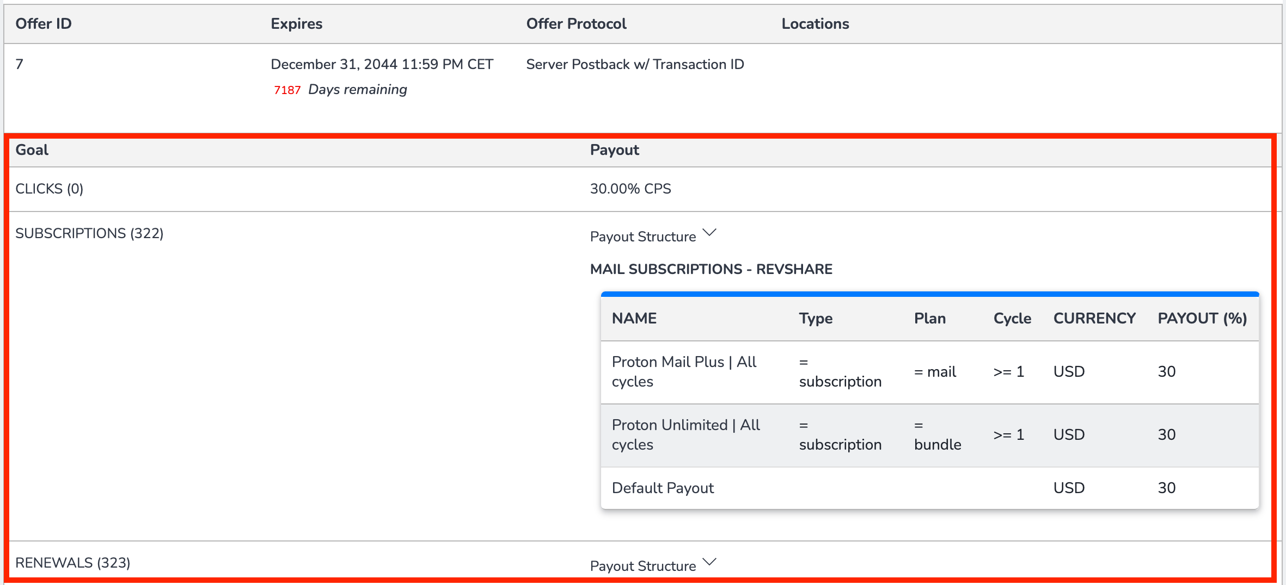This screenshot has width=1286, height=585.
Task: Select the offer ID value 7
Action: [20, 64]
